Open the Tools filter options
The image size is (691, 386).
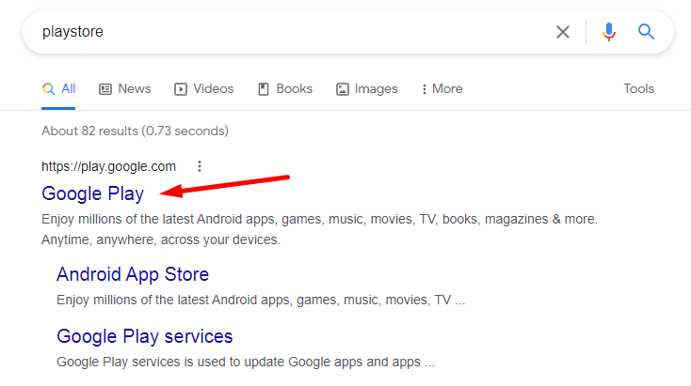pyautogui.click(x=638, y=89)
